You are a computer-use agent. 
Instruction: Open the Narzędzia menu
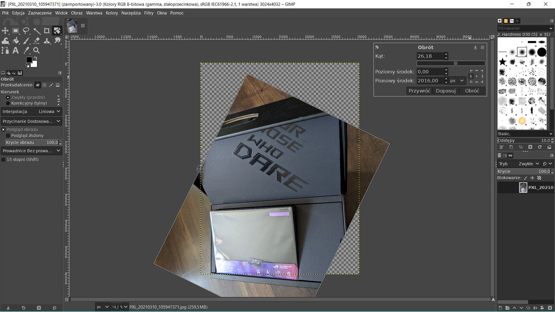131,13
